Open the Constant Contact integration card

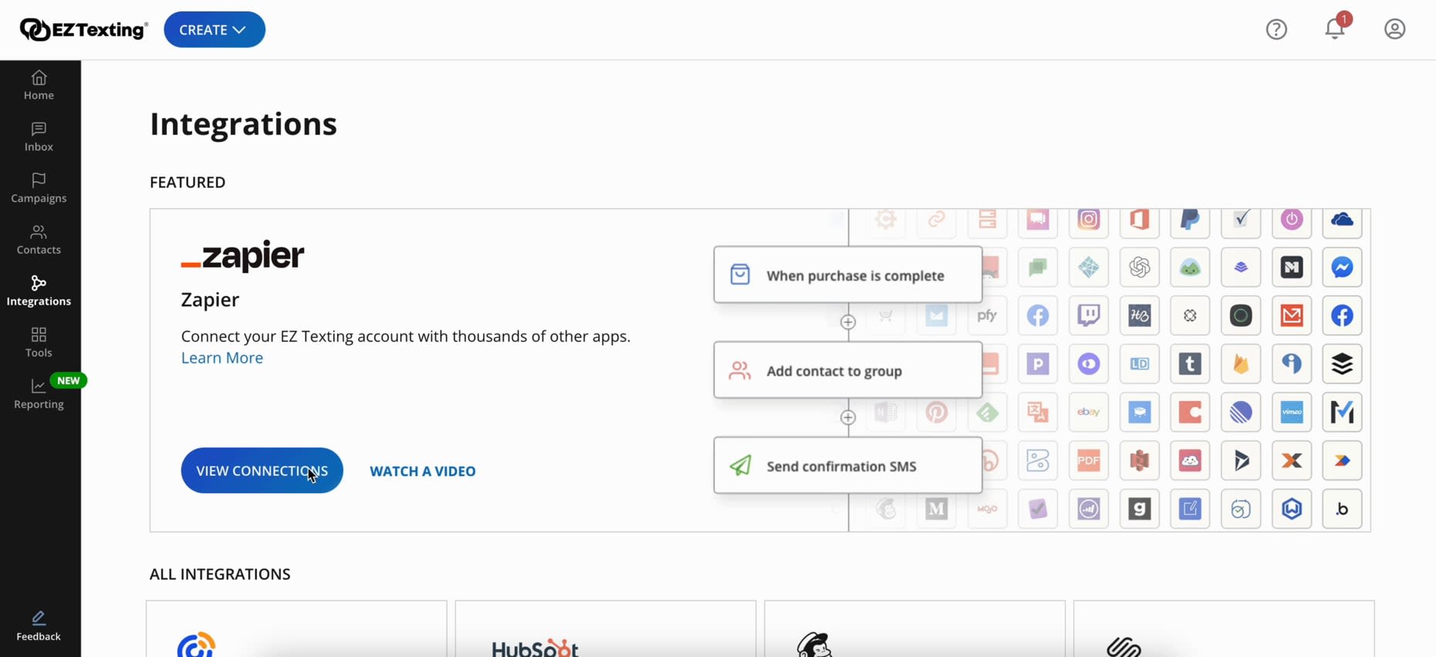click(x=296, y=629)
